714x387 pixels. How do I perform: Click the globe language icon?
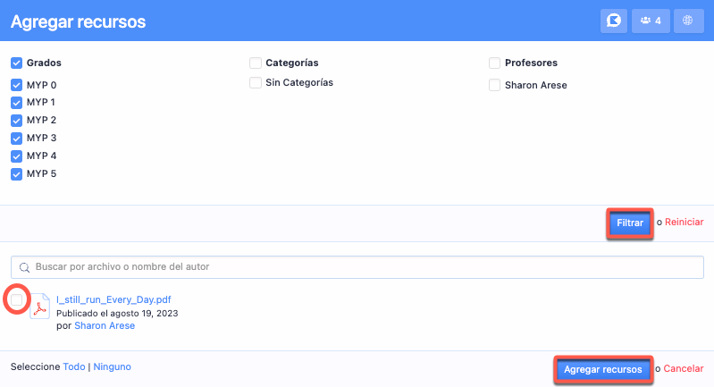(x=688, y=21)
